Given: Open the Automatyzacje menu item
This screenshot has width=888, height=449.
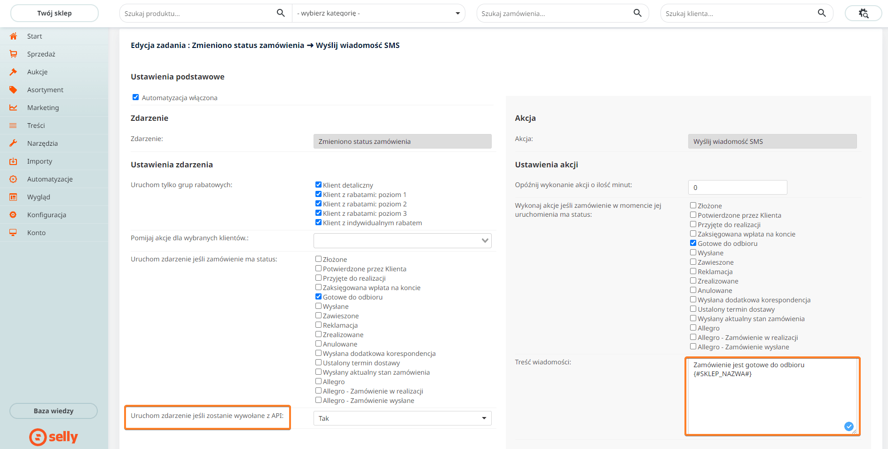Looking at the screenshot, I should (50, 179).
